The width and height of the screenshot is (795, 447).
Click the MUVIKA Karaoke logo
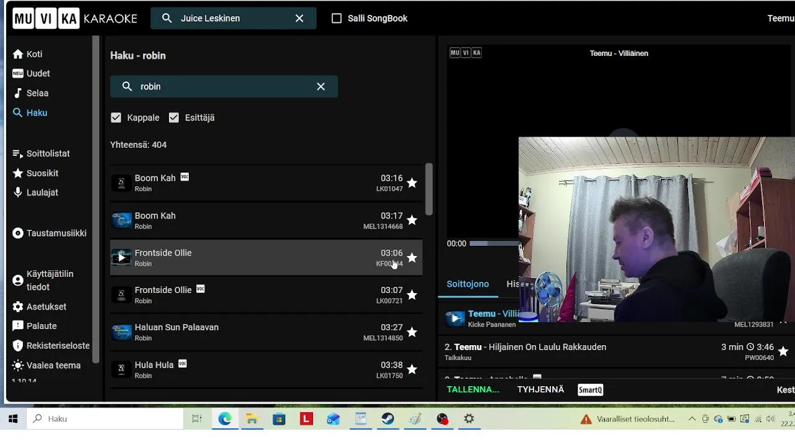coord(75,19)
